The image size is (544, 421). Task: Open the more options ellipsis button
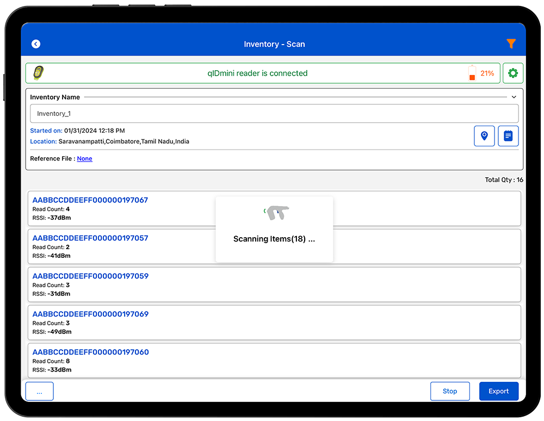coord(39,391)
